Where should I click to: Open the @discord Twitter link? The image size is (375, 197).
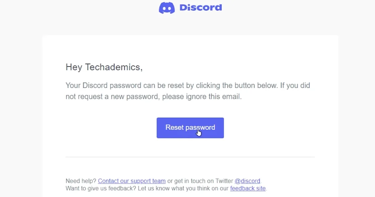click(247, 181)
